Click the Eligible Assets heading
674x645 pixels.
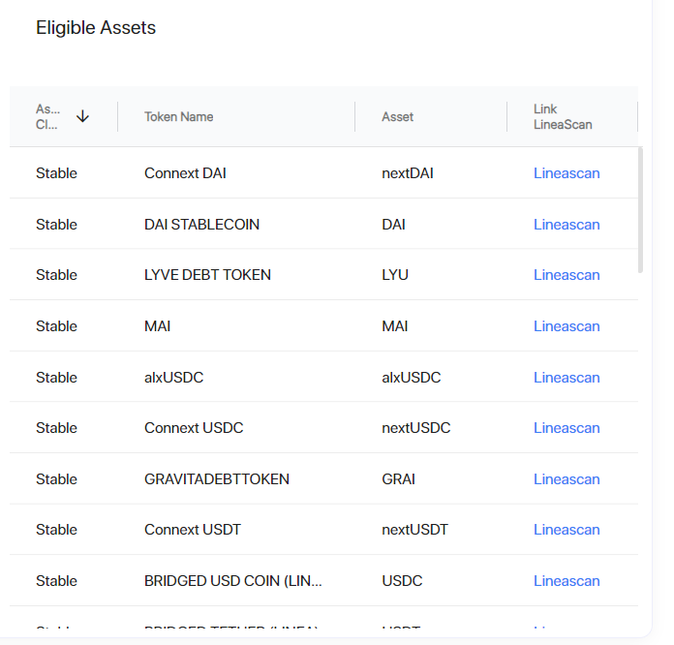click(96, 28)
